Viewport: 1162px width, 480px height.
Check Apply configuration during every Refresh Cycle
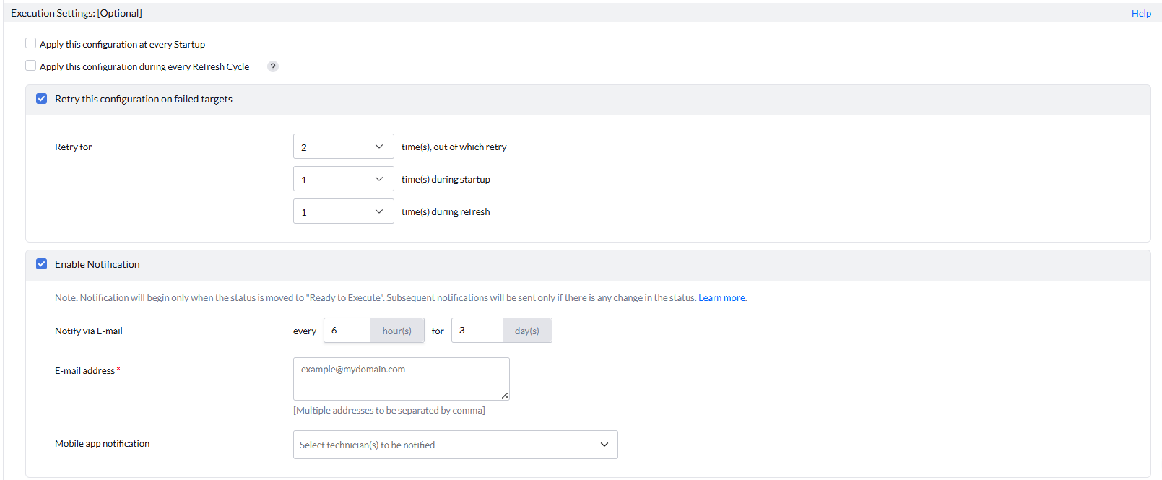pyautogui.click(x=30, y=66)
